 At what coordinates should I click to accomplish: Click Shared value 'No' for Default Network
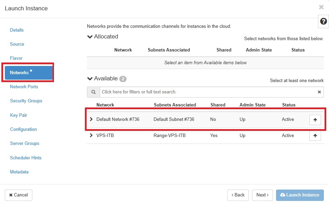pos(213,119)
